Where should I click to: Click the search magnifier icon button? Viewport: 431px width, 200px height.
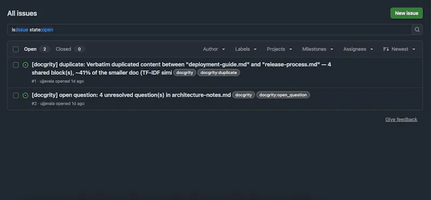point(417,30)
